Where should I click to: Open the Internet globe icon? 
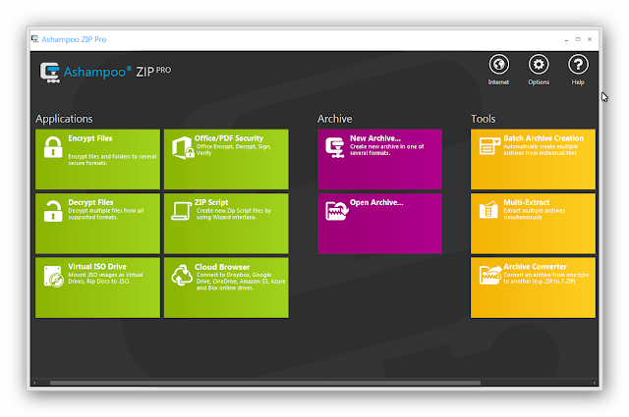pos(498,65)
